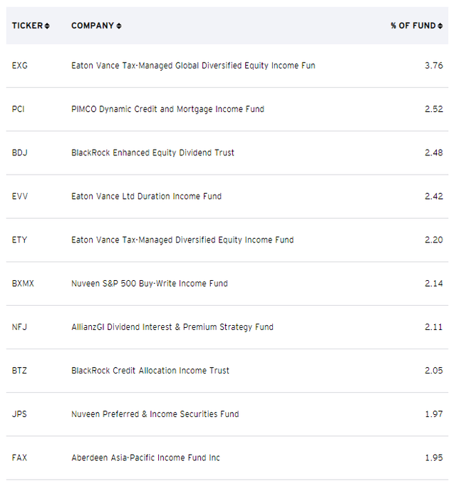
Task: Click the COMPANY column header label
Action: pos(93,26)
